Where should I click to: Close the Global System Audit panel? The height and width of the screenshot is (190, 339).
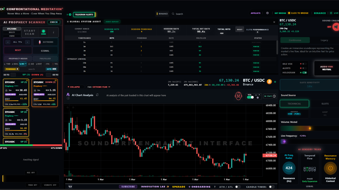pyautogui.click(x=274, y=22)
